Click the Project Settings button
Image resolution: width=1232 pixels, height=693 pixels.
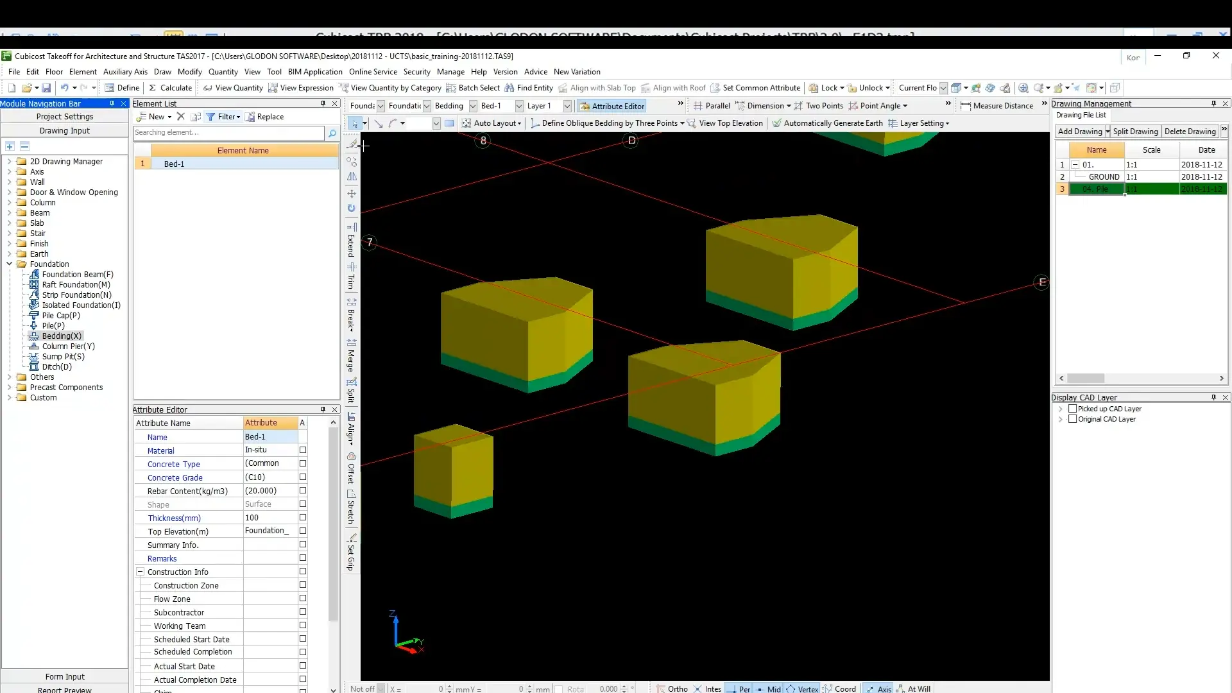point(65,116)
